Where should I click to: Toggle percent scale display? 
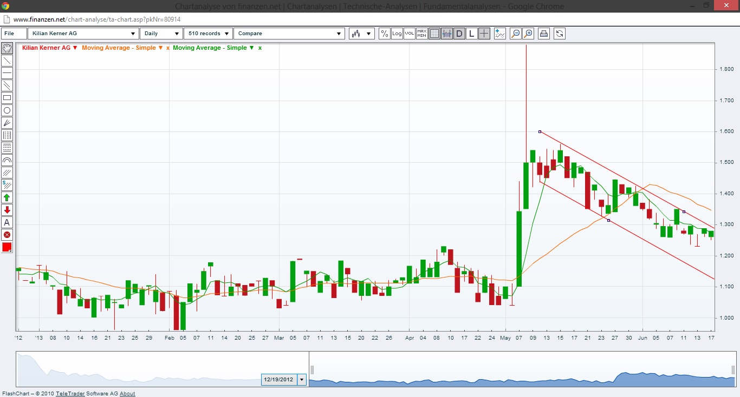tap(385, 34)
